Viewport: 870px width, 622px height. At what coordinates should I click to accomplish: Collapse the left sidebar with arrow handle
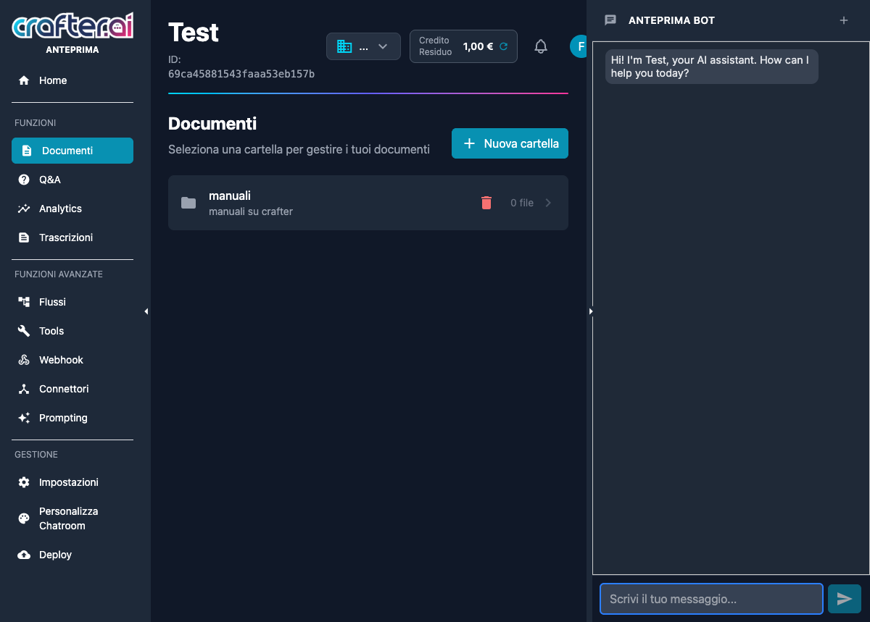coord(146,311)
